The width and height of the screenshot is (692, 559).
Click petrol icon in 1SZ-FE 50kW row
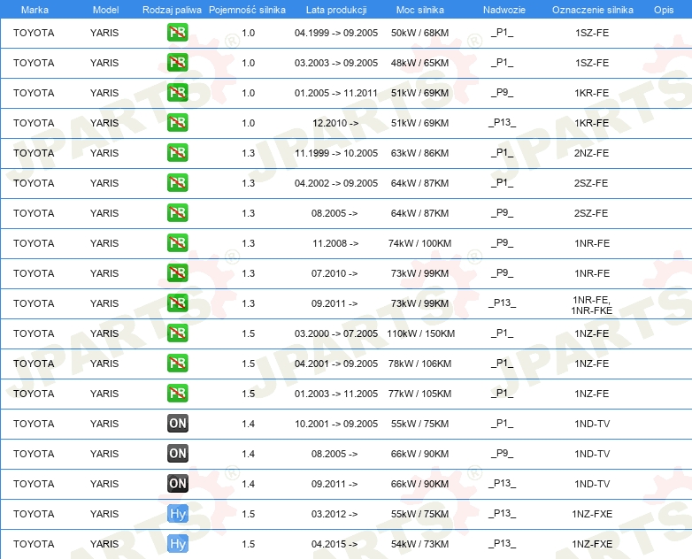[177, 33]
